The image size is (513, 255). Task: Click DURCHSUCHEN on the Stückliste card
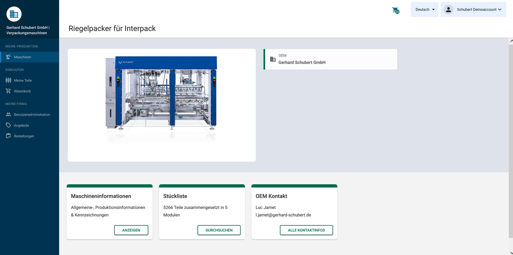[219, 230]
